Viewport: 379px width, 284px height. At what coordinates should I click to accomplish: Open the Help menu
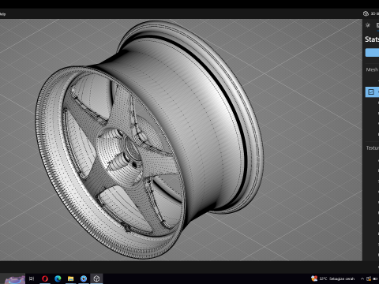2,14
